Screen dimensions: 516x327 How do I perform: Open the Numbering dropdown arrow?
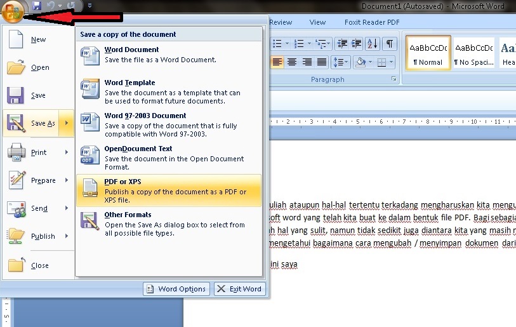309,43
